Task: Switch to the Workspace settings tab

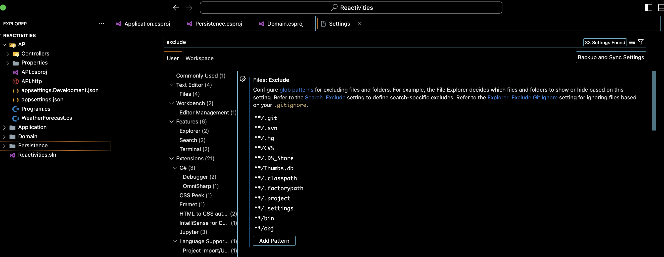Action: [199, 58]
